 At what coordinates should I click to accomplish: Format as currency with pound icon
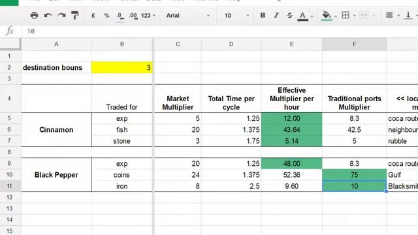click(x=93, y=16)
